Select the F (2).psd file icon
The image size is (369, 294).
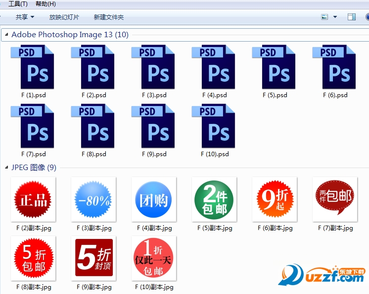(92, 67)
